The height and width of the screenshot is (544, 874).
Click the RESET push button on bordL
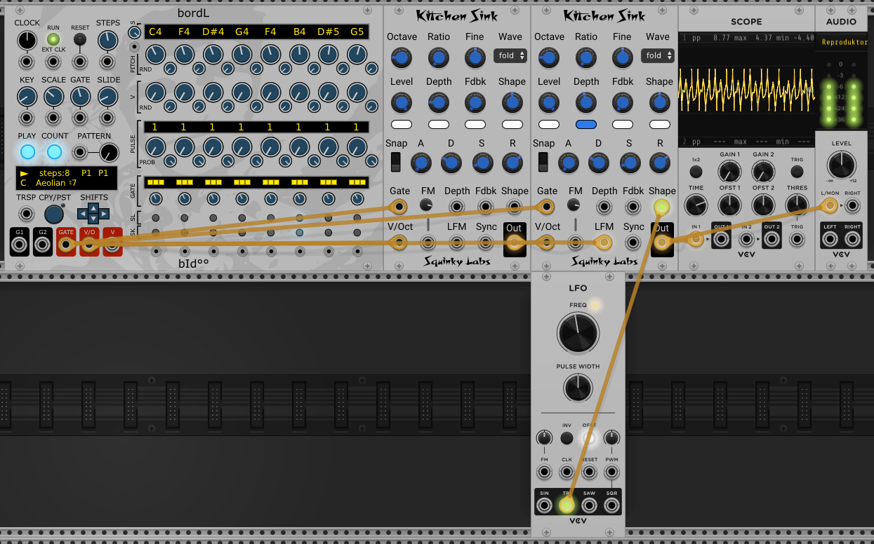click(80, 39)
